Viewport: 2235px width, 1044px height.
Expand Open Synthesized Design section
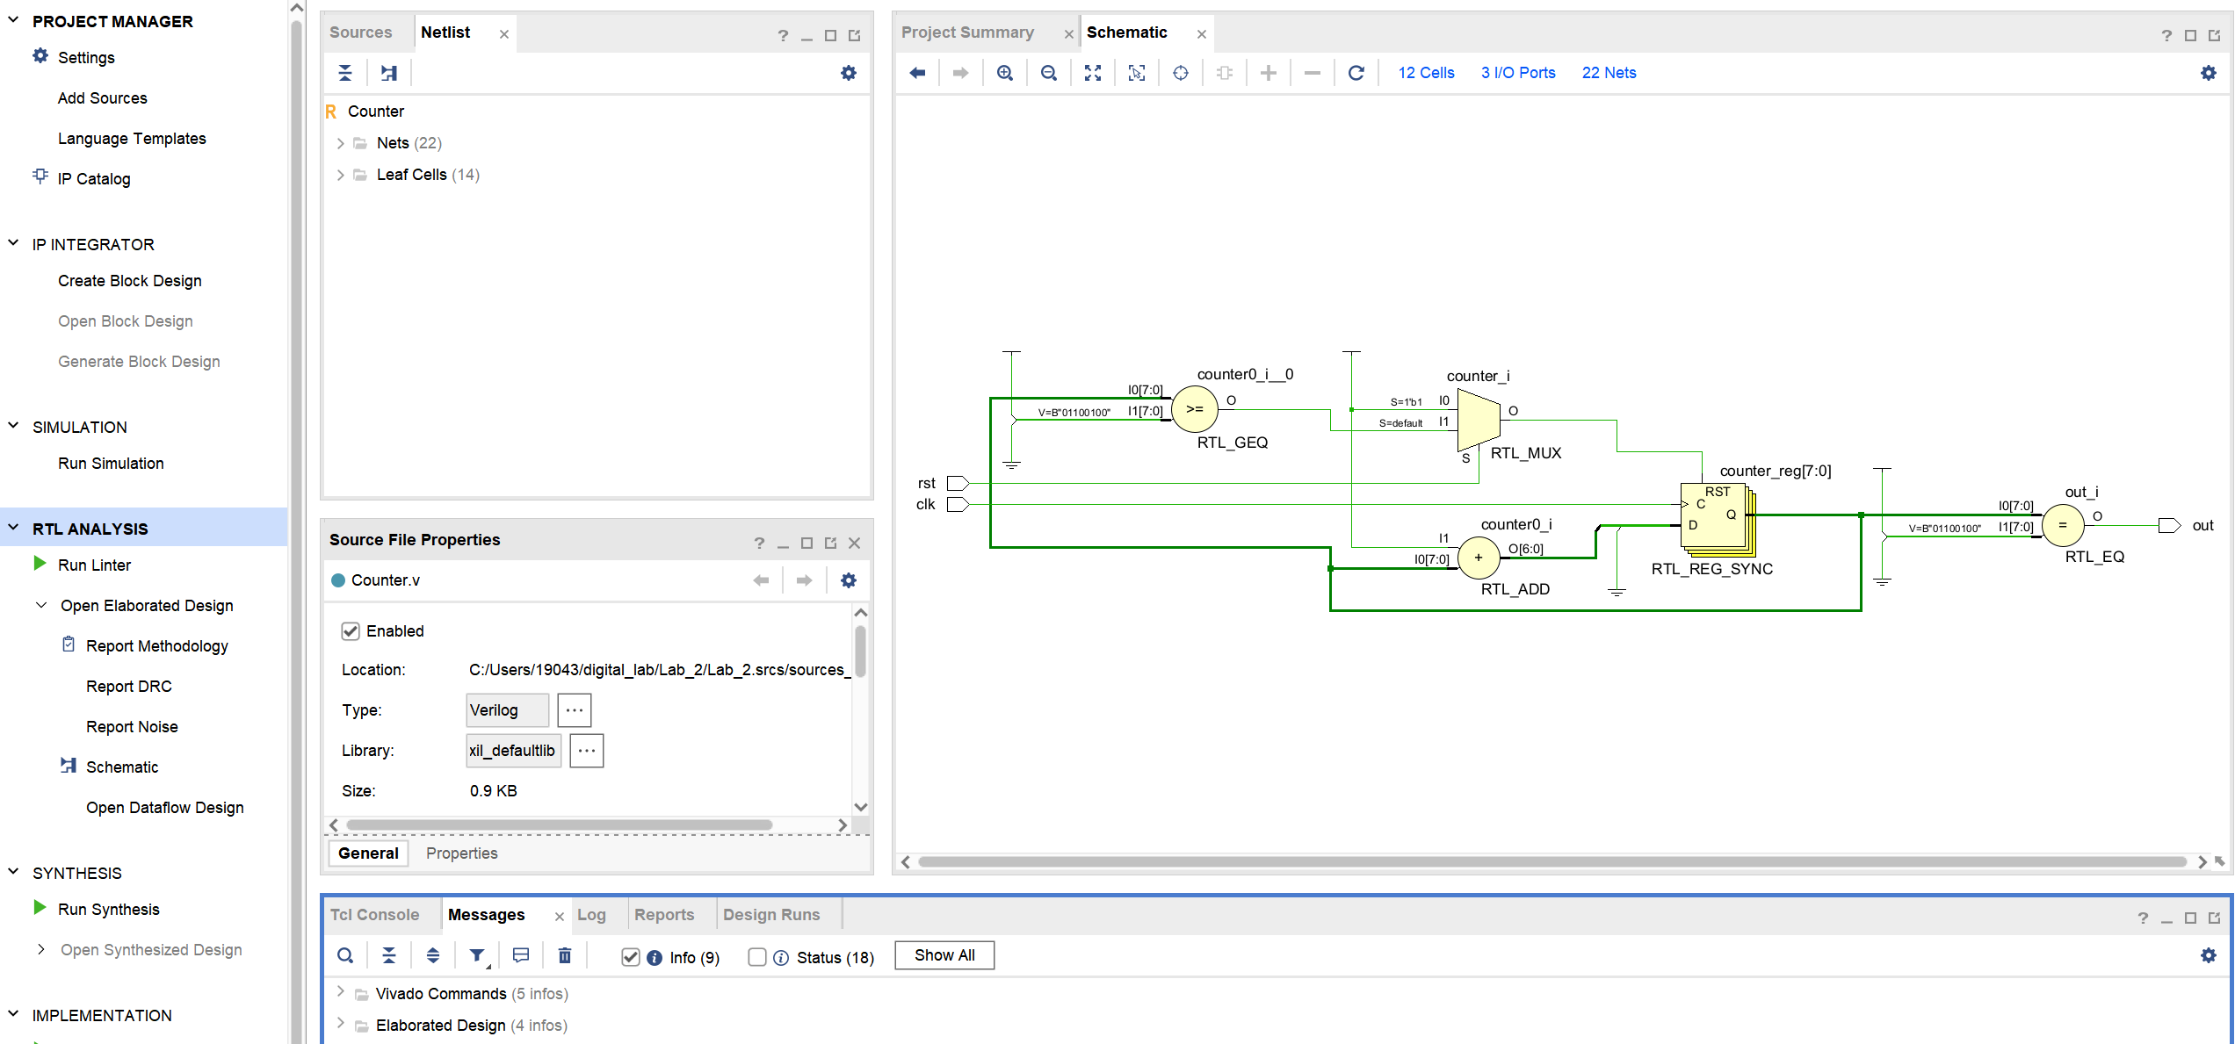tap(41, 949)
